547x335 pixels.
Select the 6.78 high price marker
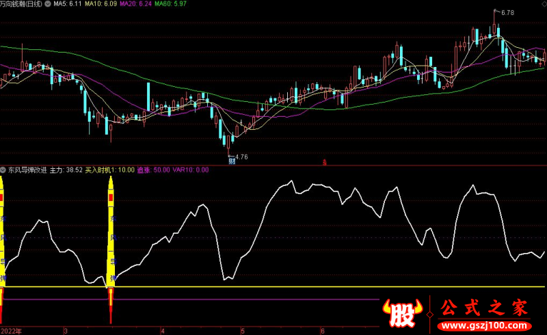point(507,12)
